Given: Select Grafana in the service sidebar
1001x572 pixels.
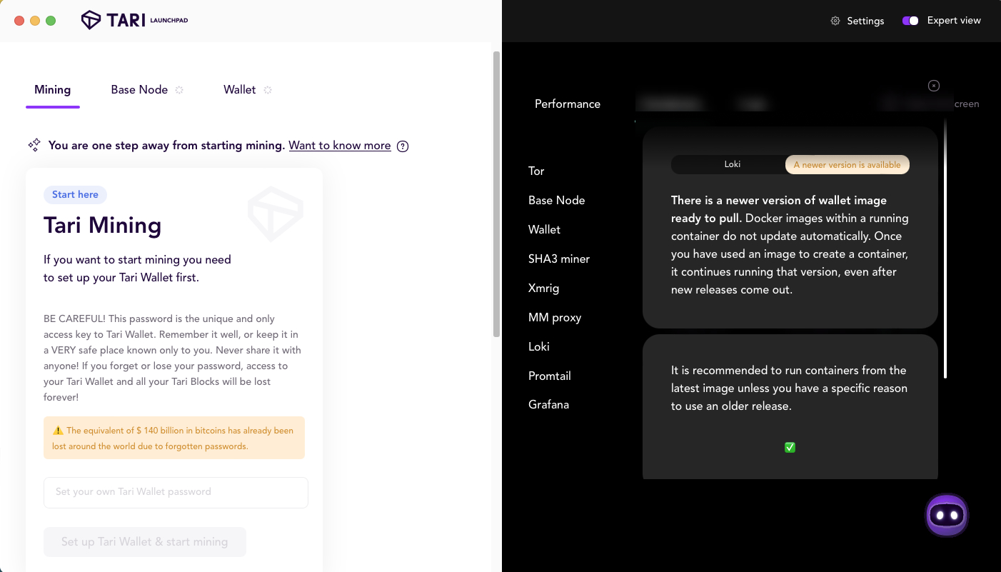Looking at the screenshot, I should point(548,404).
